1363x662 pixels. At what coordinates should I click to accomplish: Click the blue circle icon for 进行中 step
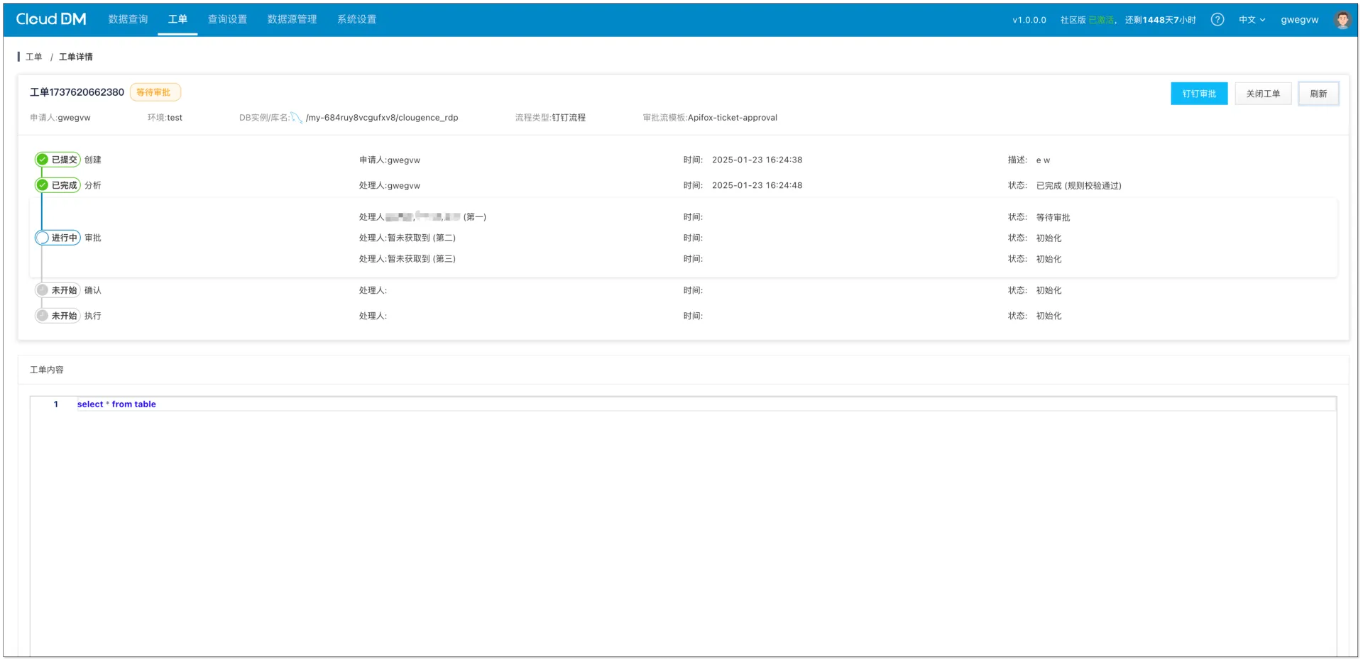43,238
